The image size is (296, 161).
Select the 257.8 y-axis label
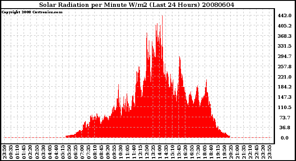[x=284, y=67]
